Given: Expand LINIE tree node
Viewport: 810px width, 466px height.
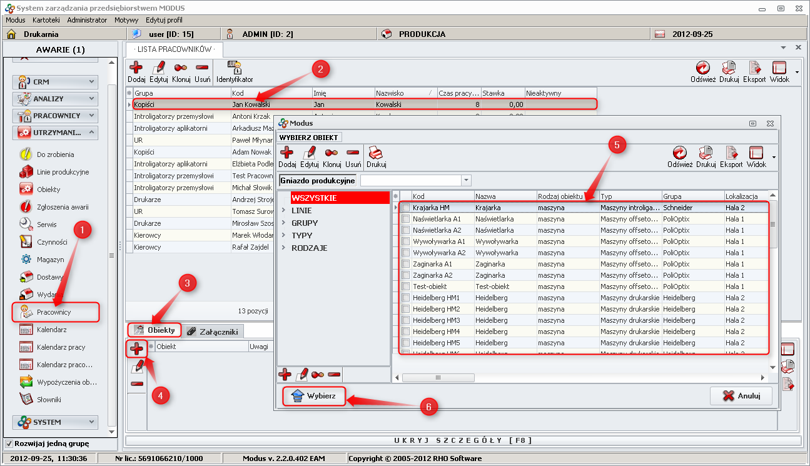Looking at the screenshot, I should click(284, 211).
